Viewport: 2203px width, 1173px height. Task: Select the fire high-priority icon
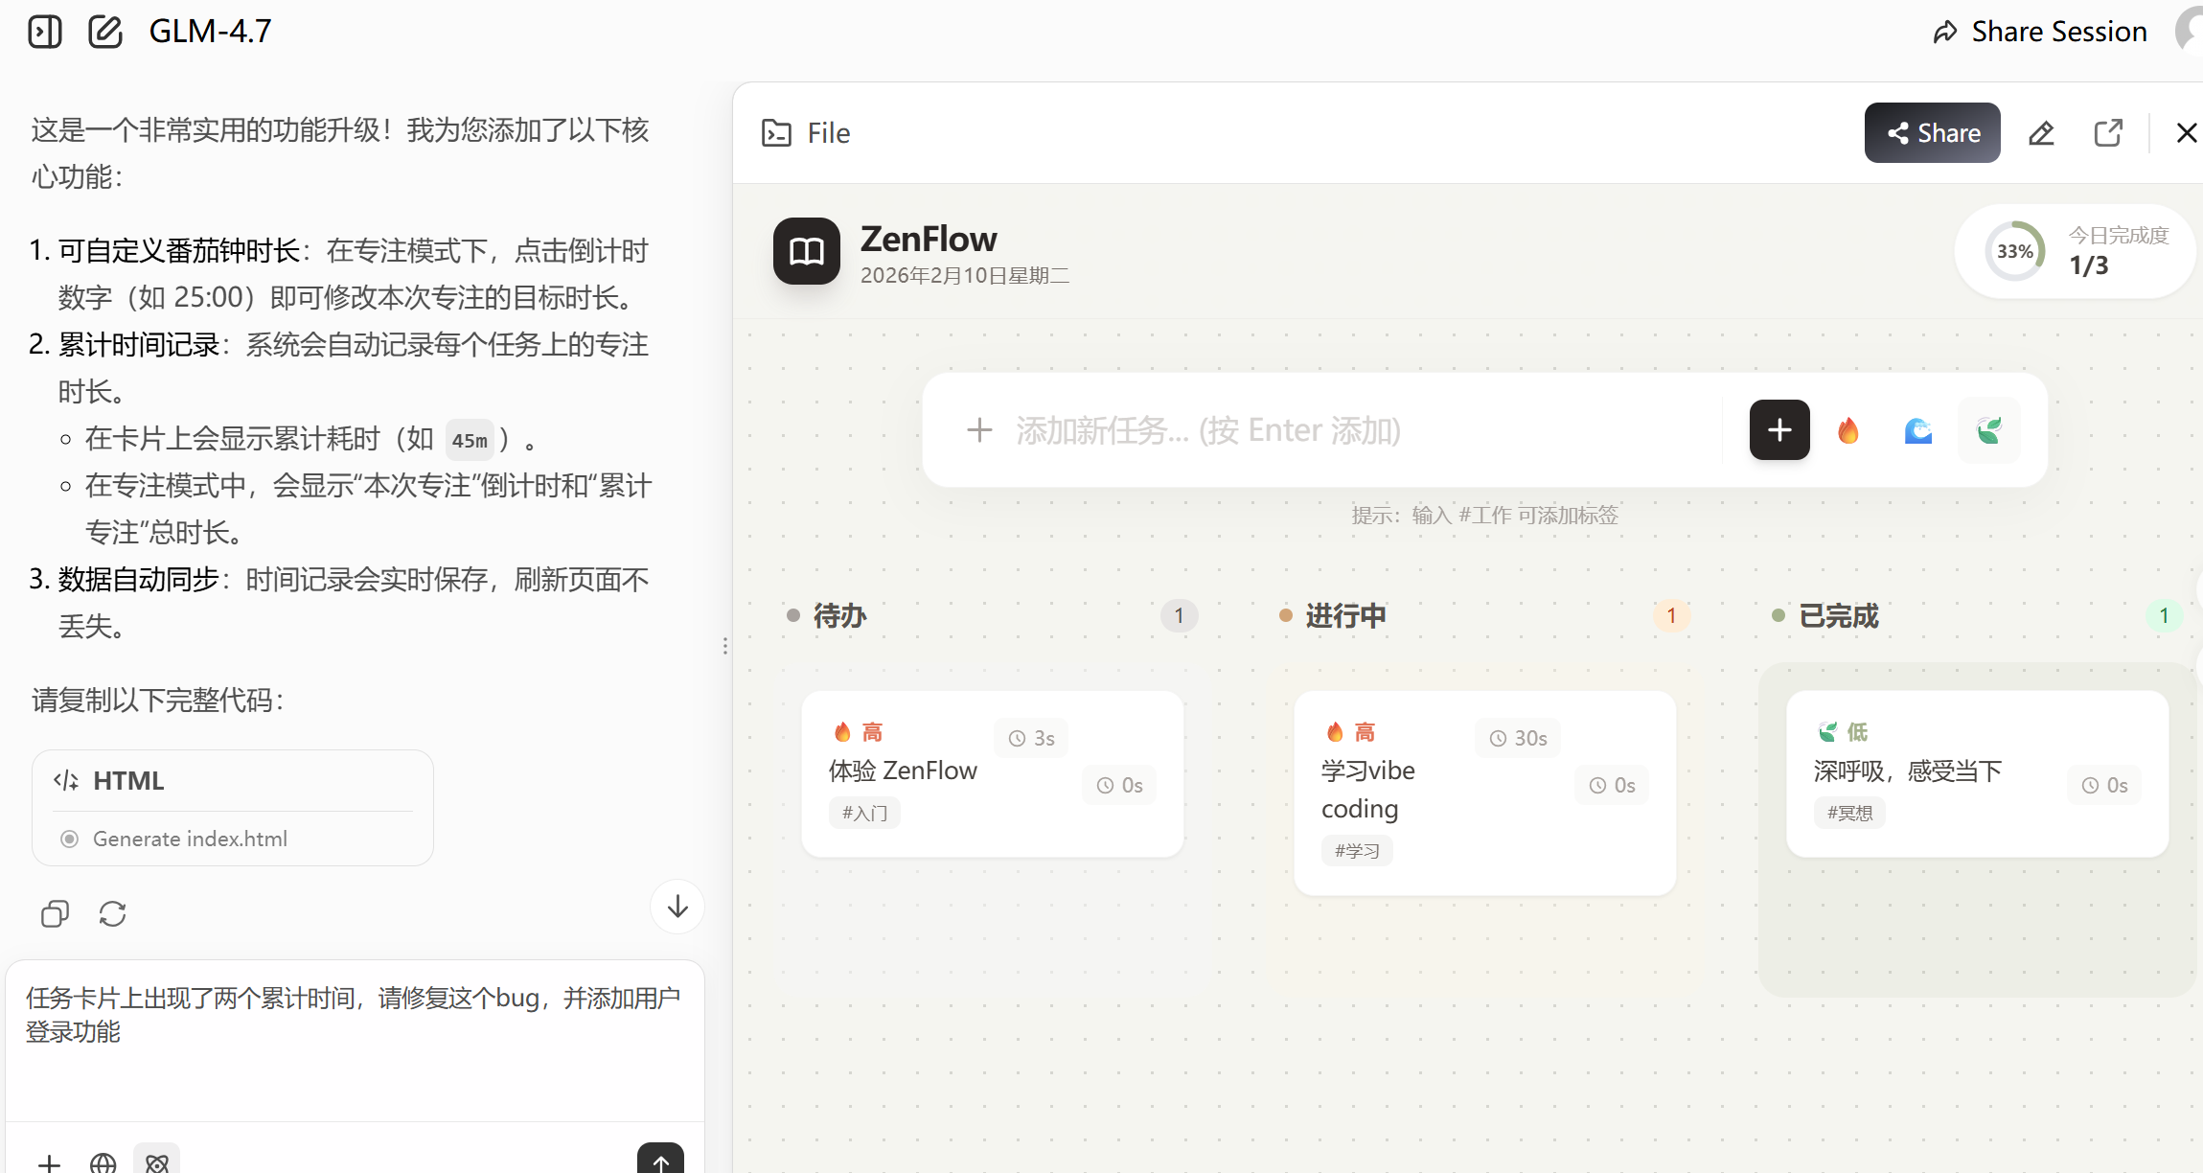tap(1848, 430)
